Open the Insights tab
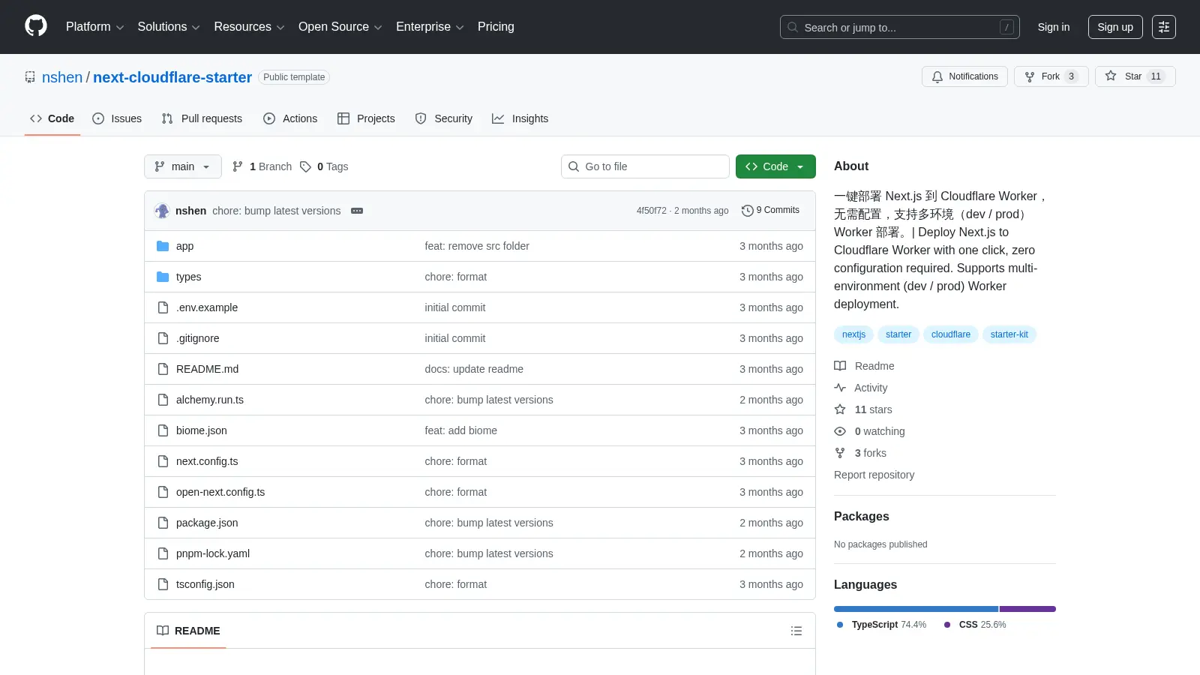The height and width of the screenshot is (675, 1200). click(x=520, y=118)
